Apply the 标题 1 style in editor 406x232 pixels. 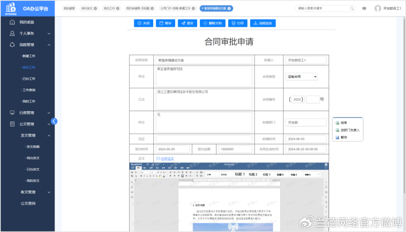240,174
